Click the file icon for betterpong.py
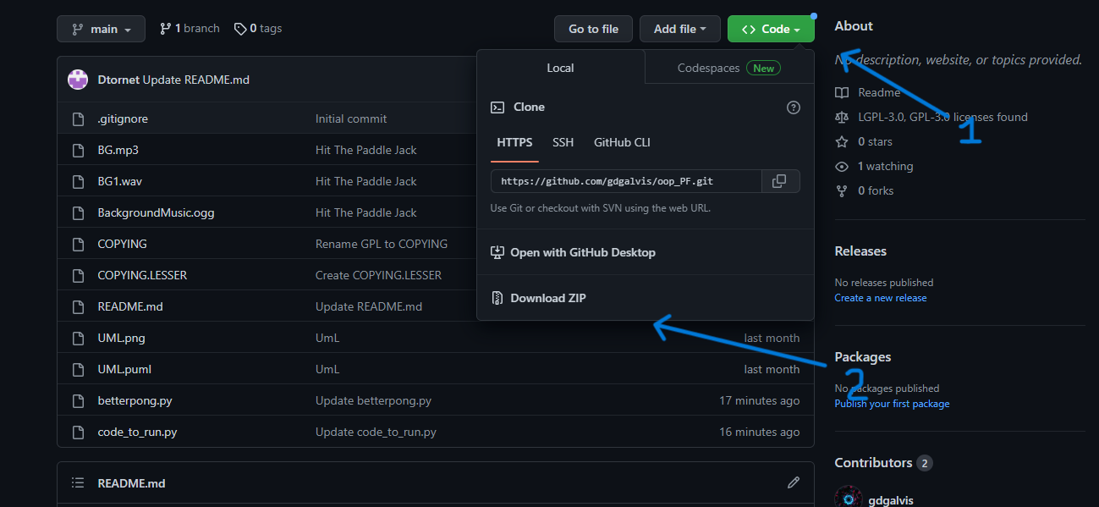This screenshot has width=1099, height=507. pyautogui.click(x=79, y=400)
